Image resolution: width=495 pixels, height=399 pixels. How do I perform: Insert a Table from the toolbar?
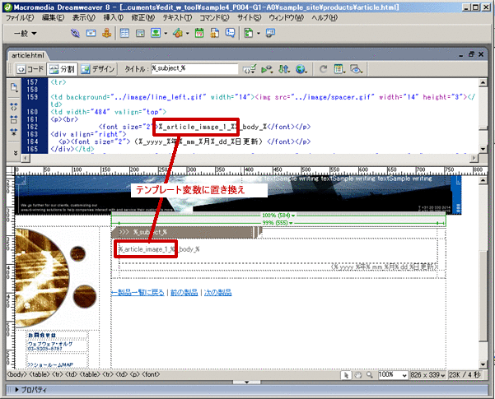[124, 33]
